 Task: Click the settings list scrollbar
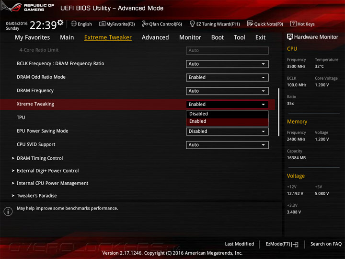(279, 112)
